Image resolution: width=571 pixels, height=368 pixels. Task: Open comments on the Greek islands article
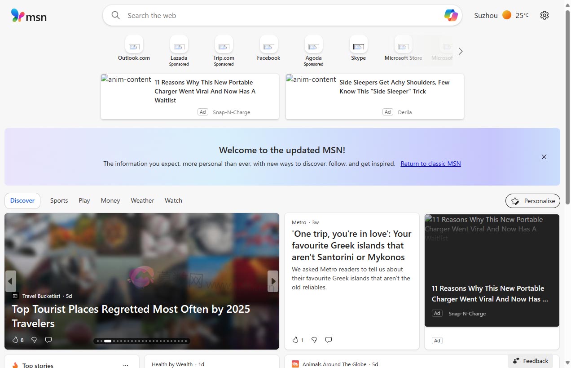(x=329, y=340)
